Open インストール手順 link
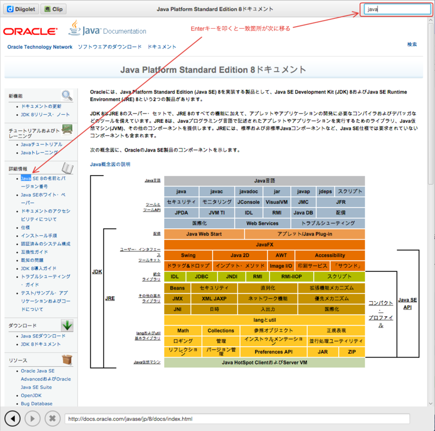Image resolution: width=435 pixels, height=431 pixels. (x=39, y=235)
